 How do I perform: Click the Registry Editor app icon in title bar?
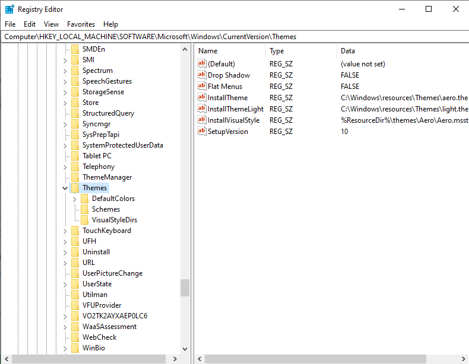[9, 9]
